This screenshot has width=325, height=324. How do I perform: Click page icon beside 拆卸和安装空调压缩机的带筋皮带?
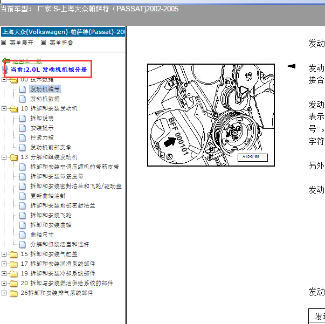(23, 167)
